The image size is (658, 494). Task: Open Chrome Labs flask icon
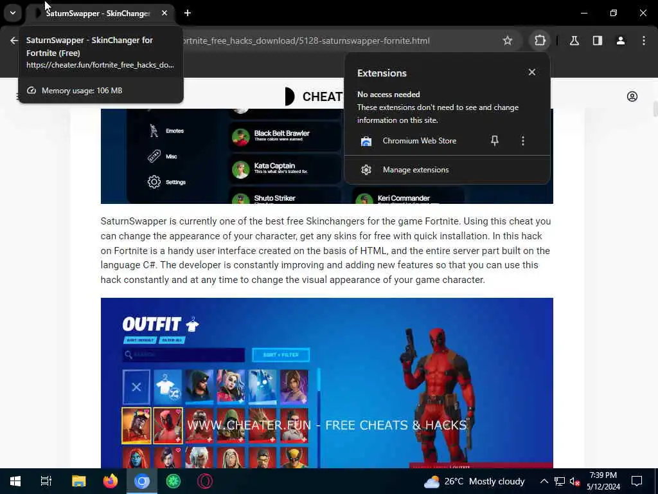coord(574,41)
